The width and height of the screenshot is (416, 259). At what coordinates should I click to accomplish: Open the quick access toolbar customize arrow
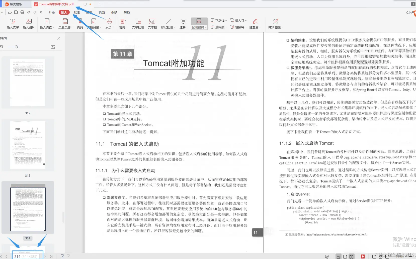click(41, 12)
